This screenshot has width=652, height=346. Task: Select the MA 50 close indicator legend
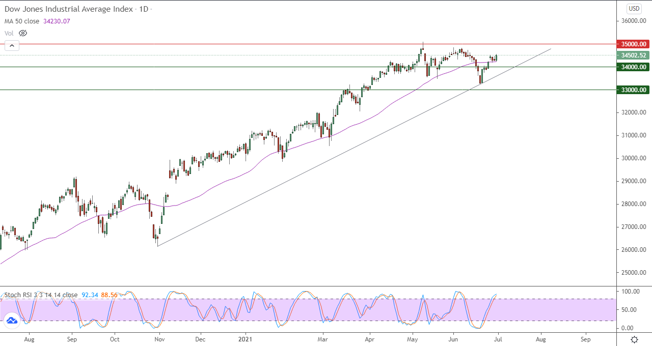coord(22,21)
